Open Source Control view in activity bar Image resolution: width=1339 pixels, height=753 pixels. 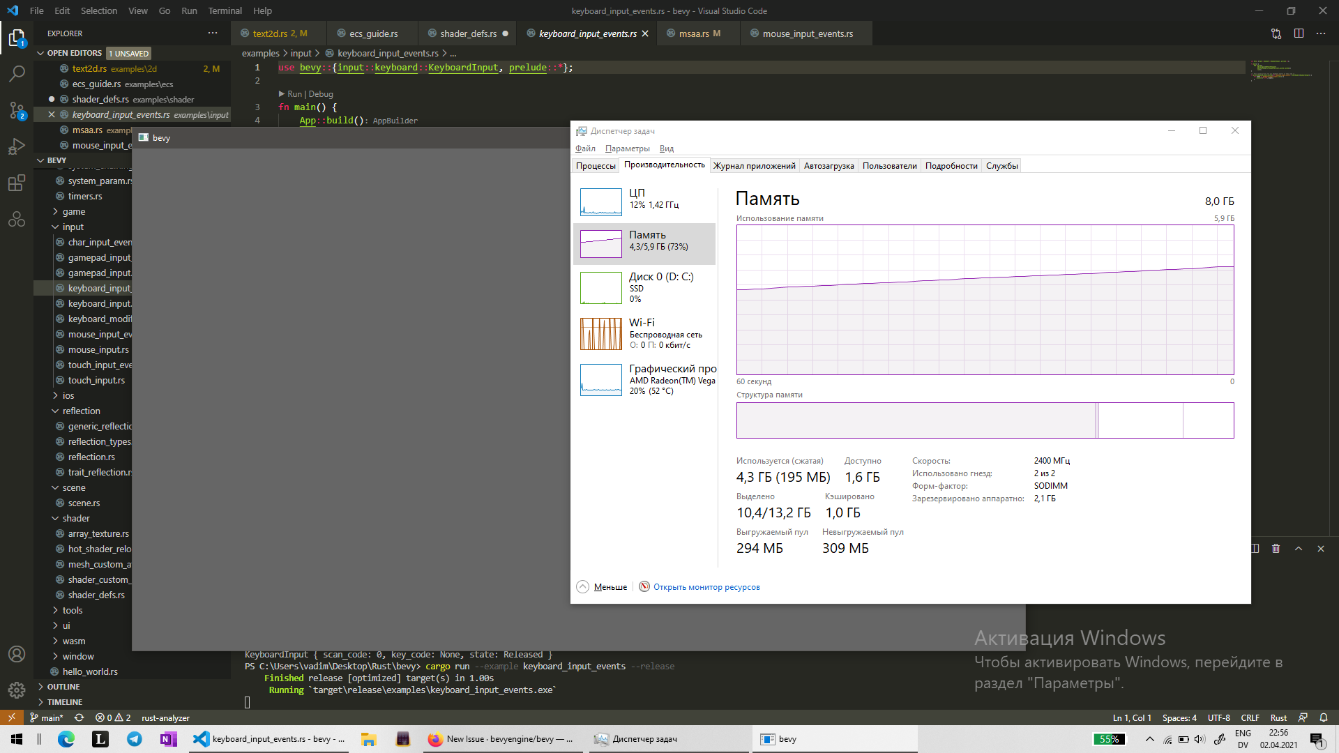click(x=17, y=110)
